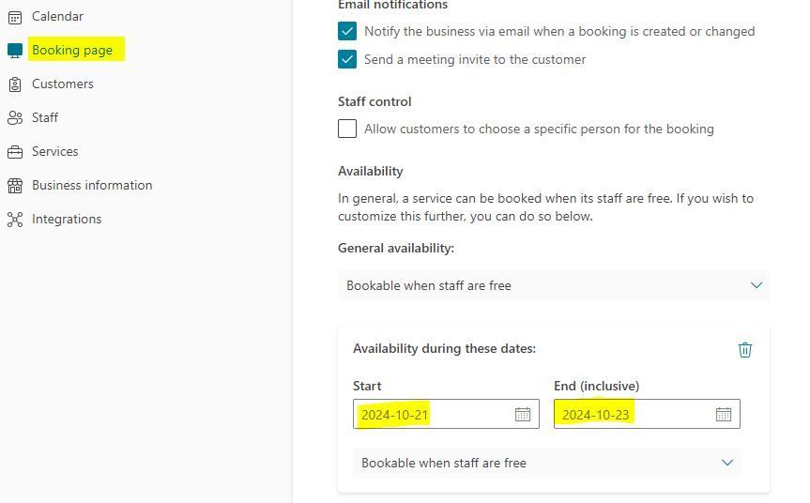This screenshot has height=503, width=810.
Task: Open the End date calendar picker
Action: [x=724, y=414]
